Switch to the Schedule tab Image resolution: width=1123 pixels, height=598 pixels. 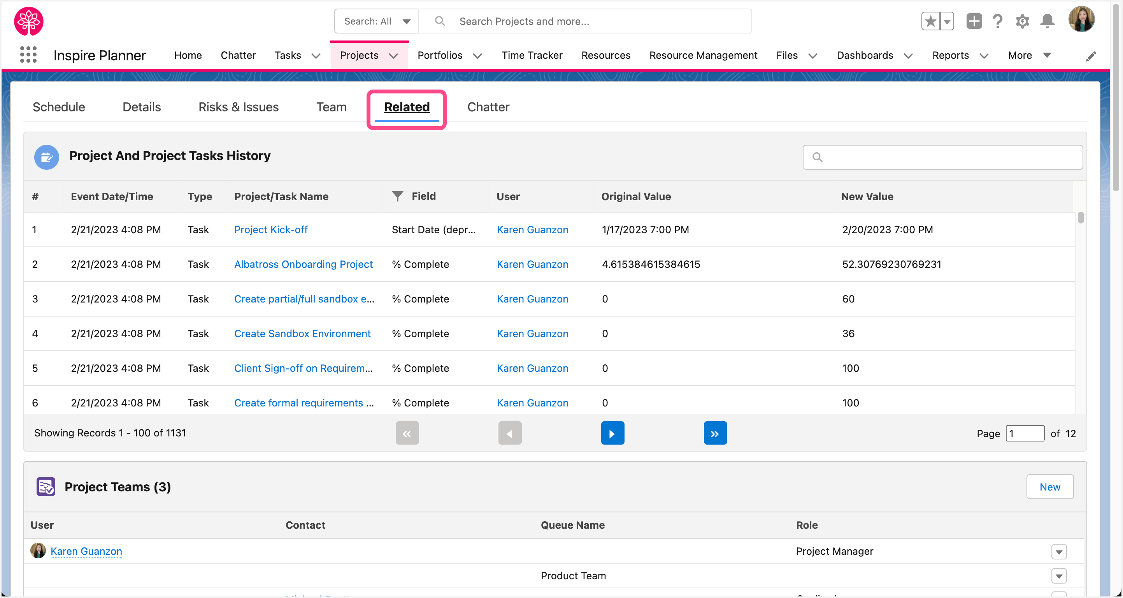[x=58, y=107]
